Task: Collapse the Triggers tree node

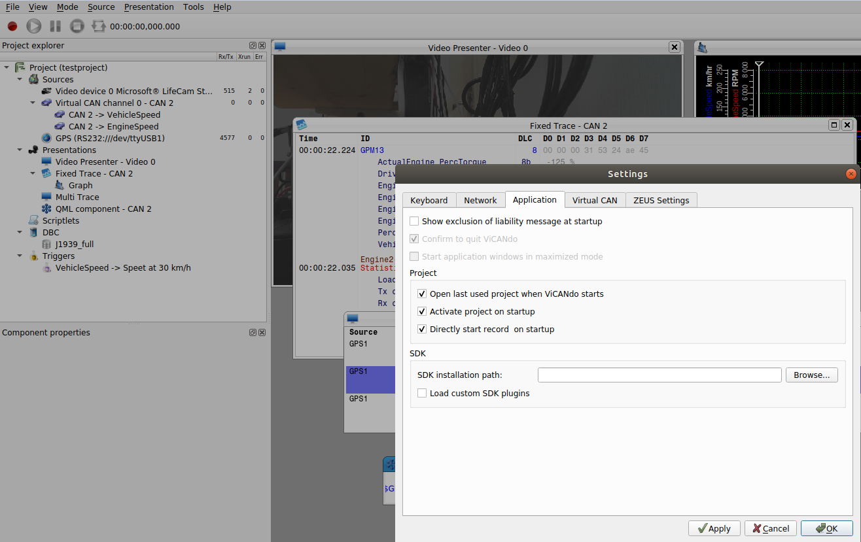Action: pos(20,256)
